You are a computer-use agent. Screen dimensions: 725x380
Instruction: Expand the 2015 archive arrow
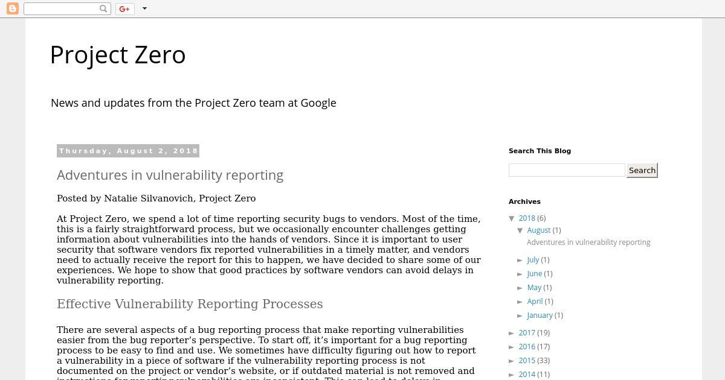tap(512, 361)
